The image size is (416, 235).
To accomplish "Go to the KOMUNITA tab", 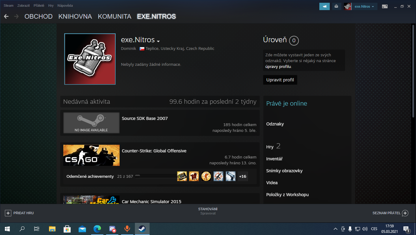I will click(114, 17).
